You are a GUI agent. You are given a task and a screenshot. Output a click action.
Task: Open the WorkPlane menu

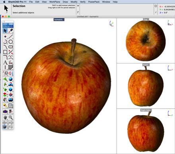54,2
